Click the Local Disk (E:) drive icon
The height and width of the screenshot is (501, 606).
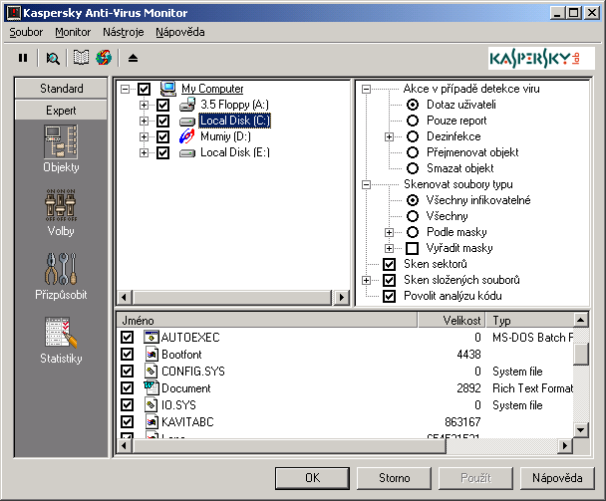pyautogui.click(x=187, y=153)
